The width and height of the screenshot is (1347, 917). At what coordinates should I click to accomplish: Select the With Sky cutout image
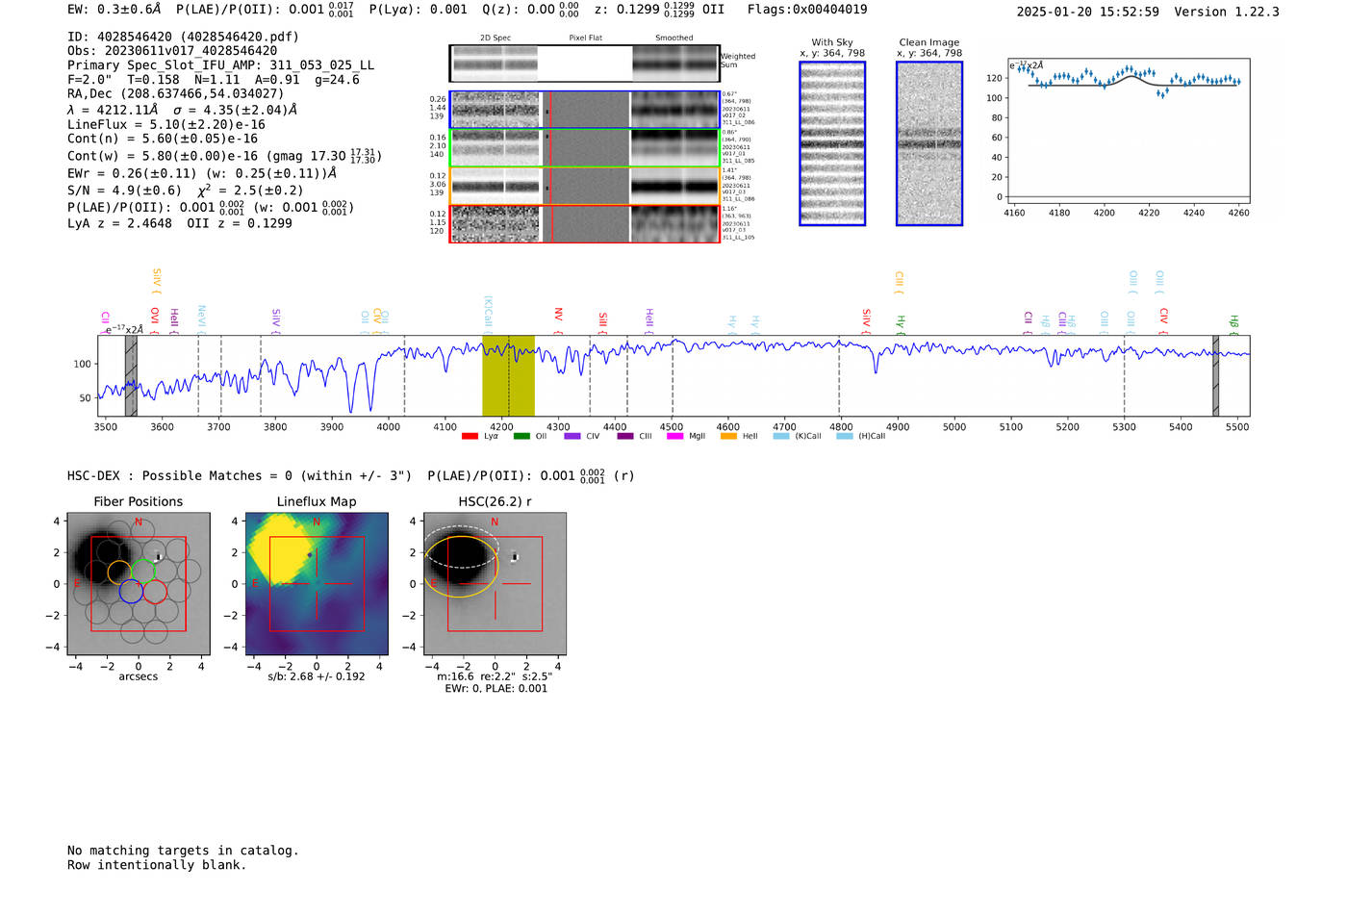[832, 144]
